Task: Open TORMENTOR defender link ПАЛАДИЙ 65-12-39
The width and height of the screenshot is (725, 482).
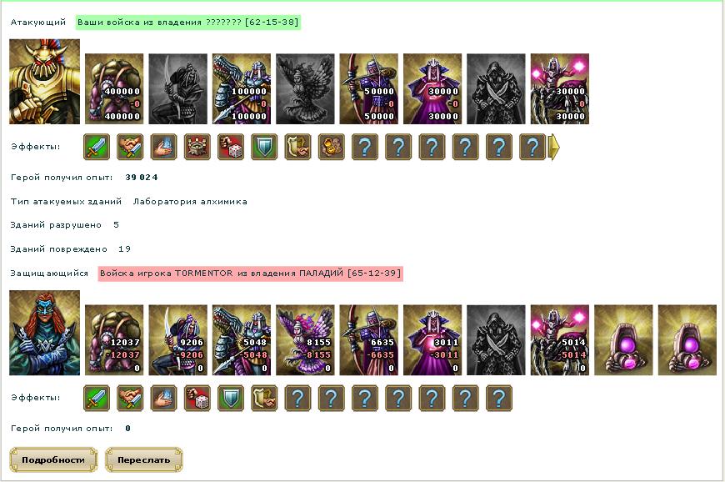Action: tap(251, 274)
